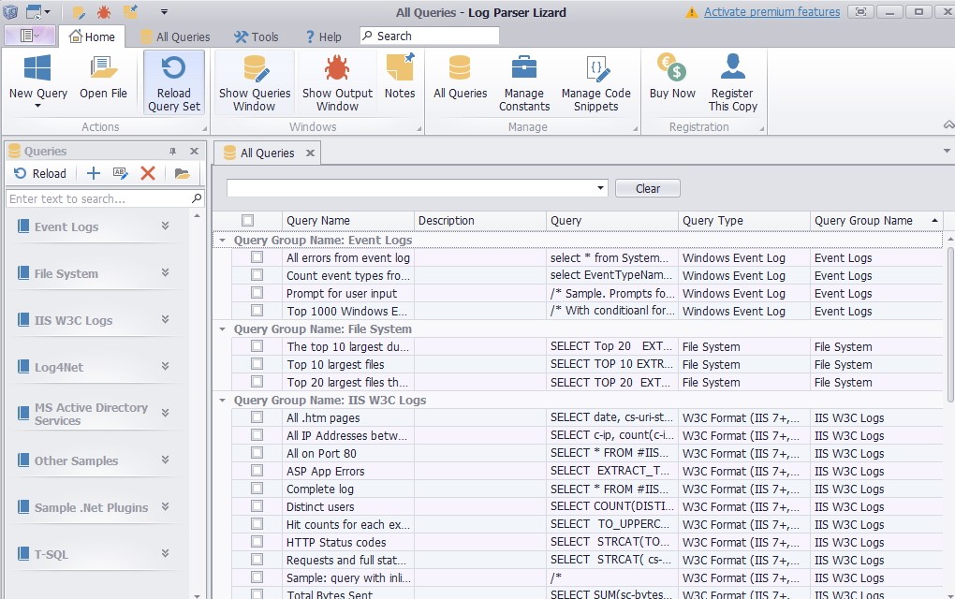Screen dimensions: 955x599
Task: Click the Open File ribbon icon
Action: [x=103, y=70]
